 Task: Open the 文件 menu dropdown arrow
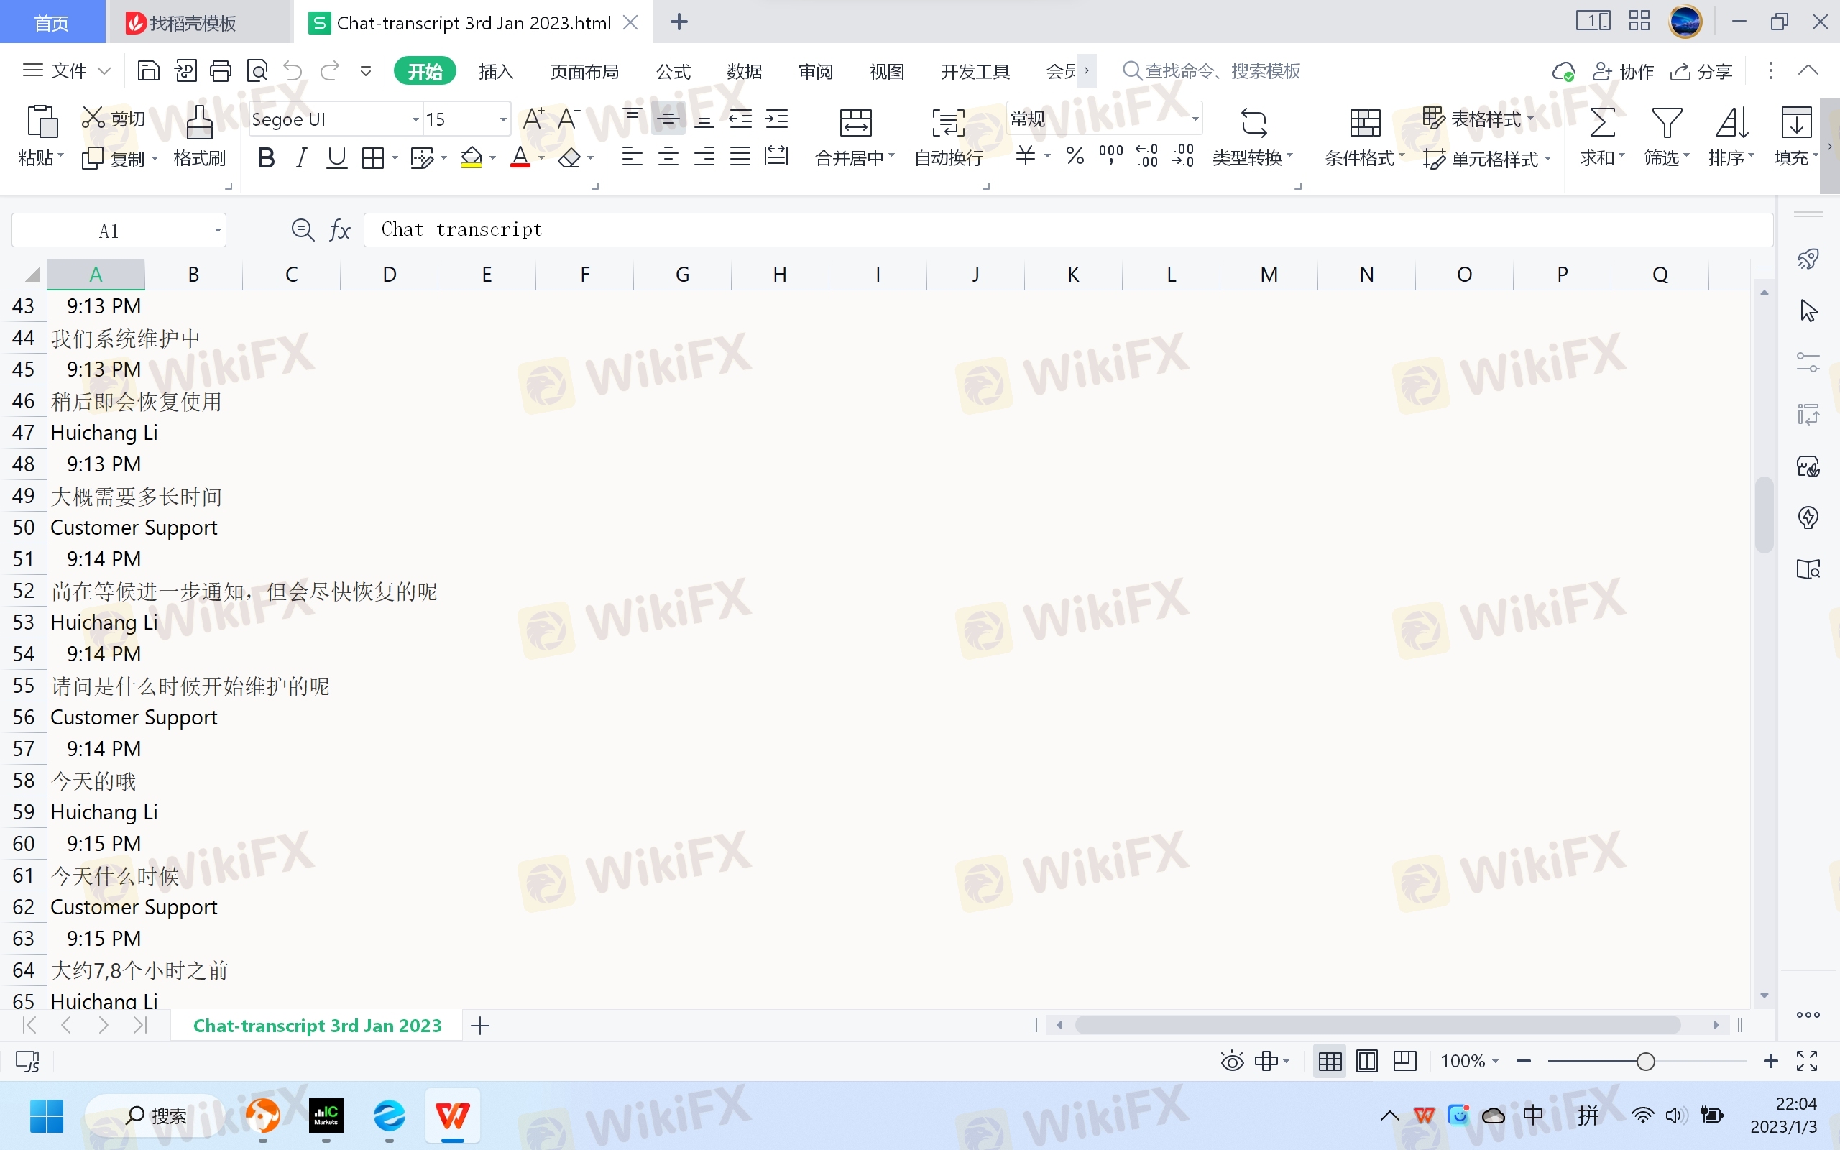click(105, 70)
